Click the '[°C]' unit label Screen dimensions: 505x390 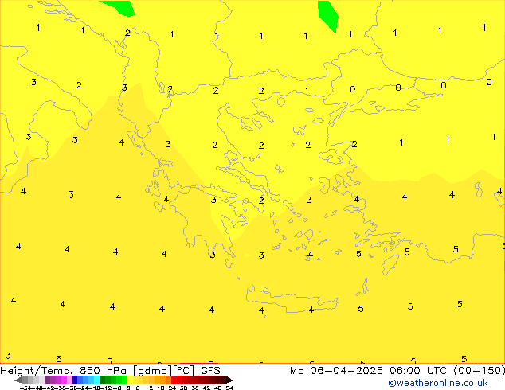click(x=184, y=371)
